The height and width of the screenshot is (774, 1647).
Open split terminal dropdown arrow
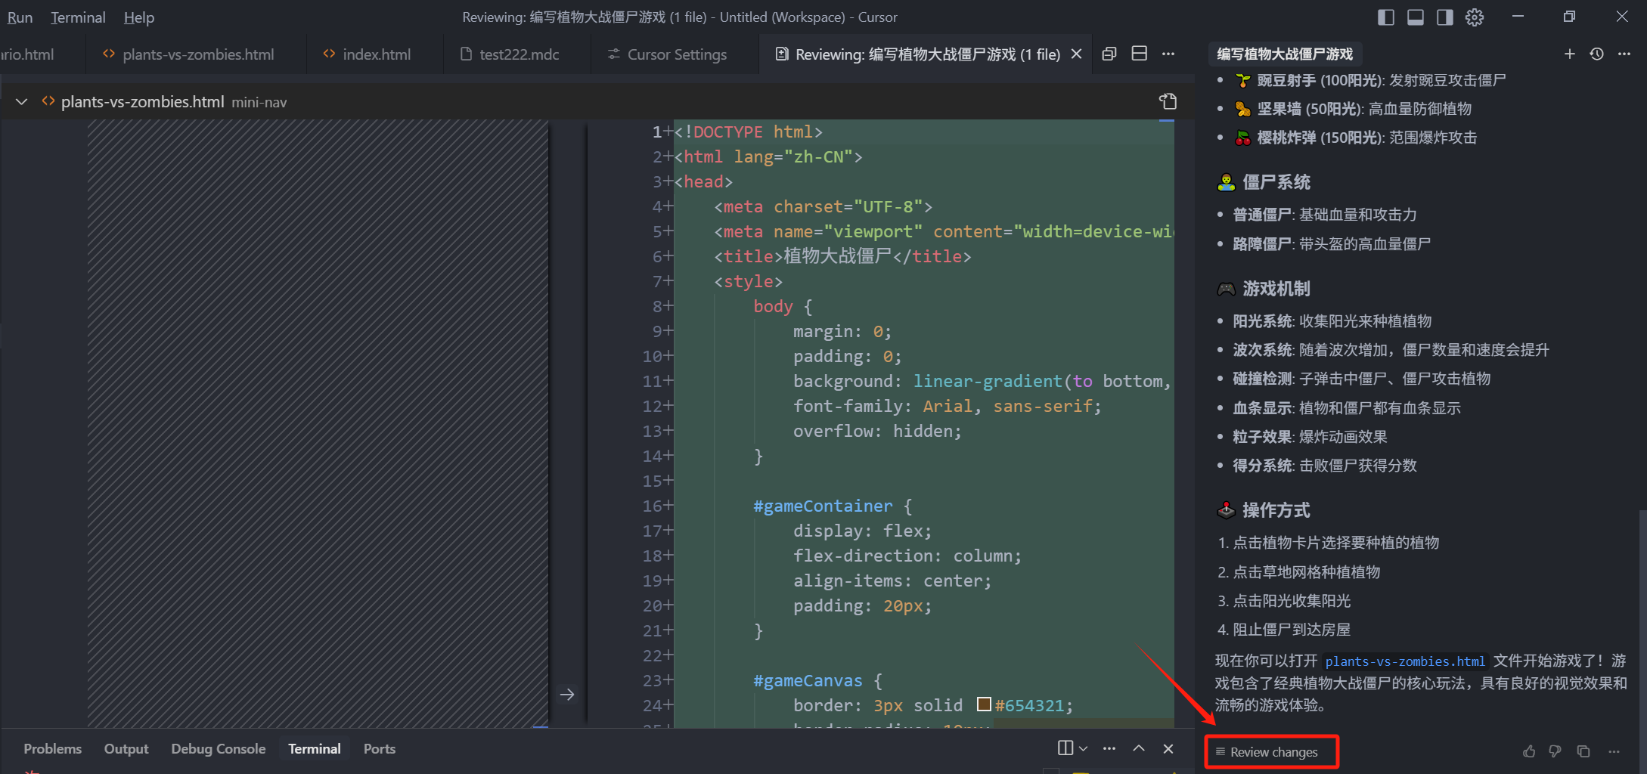pyautogui.click(x=1084, y=748)
